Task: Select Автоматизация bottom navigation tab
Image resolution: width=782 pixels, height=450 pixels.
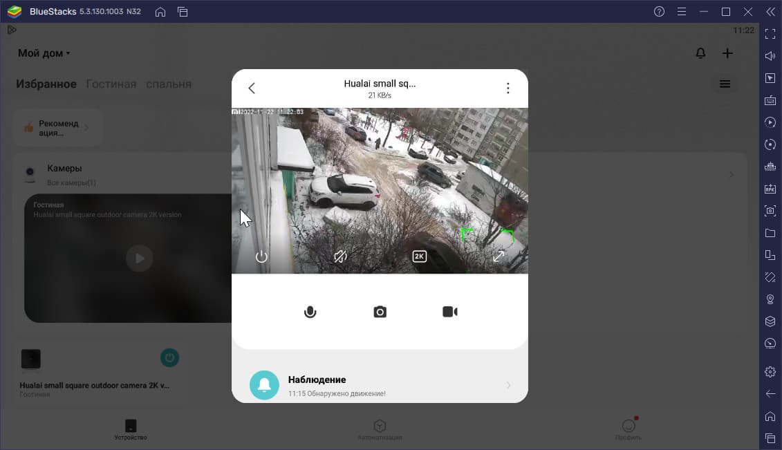Action: click(x=380, y=429)
